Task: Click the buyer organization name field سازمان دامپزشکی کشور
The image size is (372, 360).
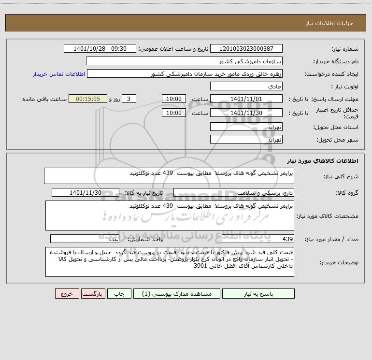Action: pyautogui.click(x=184, y=61)
